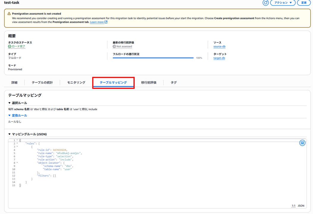
Task: Switch to the テーブルの統計 tab
Action: [x=42, y=82]
